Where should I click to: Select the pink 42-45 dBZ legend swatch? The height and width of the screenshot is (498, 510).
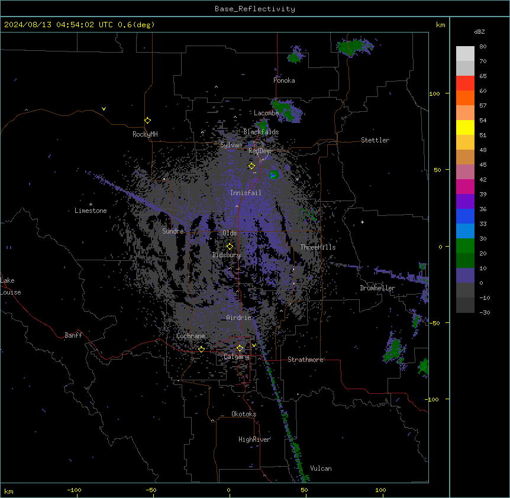[465, 172]
